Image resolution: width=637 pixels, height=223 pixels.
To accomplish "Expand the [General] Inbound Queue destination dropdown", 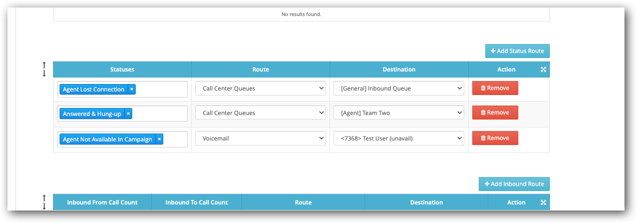I will pos(399,88).
